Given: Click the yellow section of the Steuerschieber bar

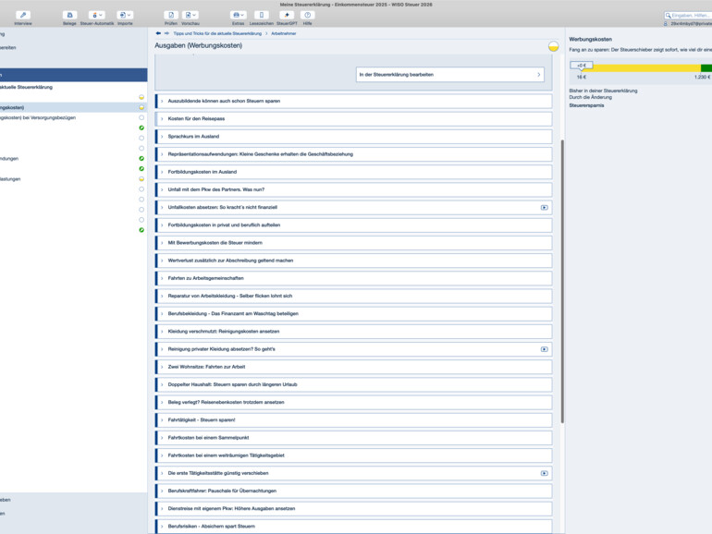Looking at the screenshot, I should (x=642, y=68).
